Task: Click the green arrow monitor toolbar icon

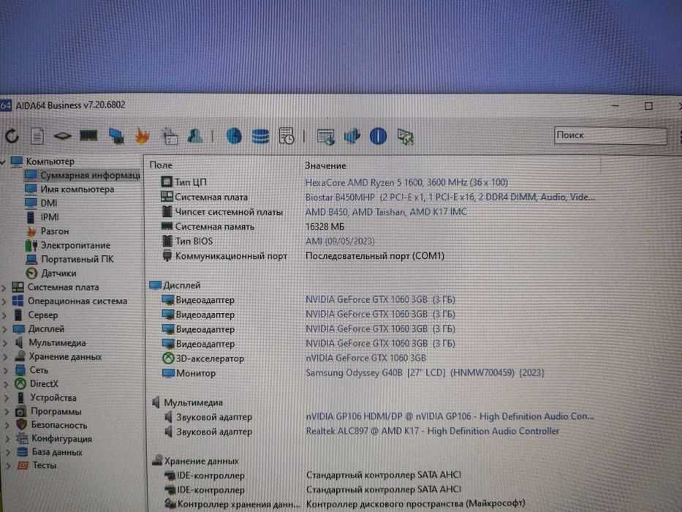Action: (x=406, y=138)
